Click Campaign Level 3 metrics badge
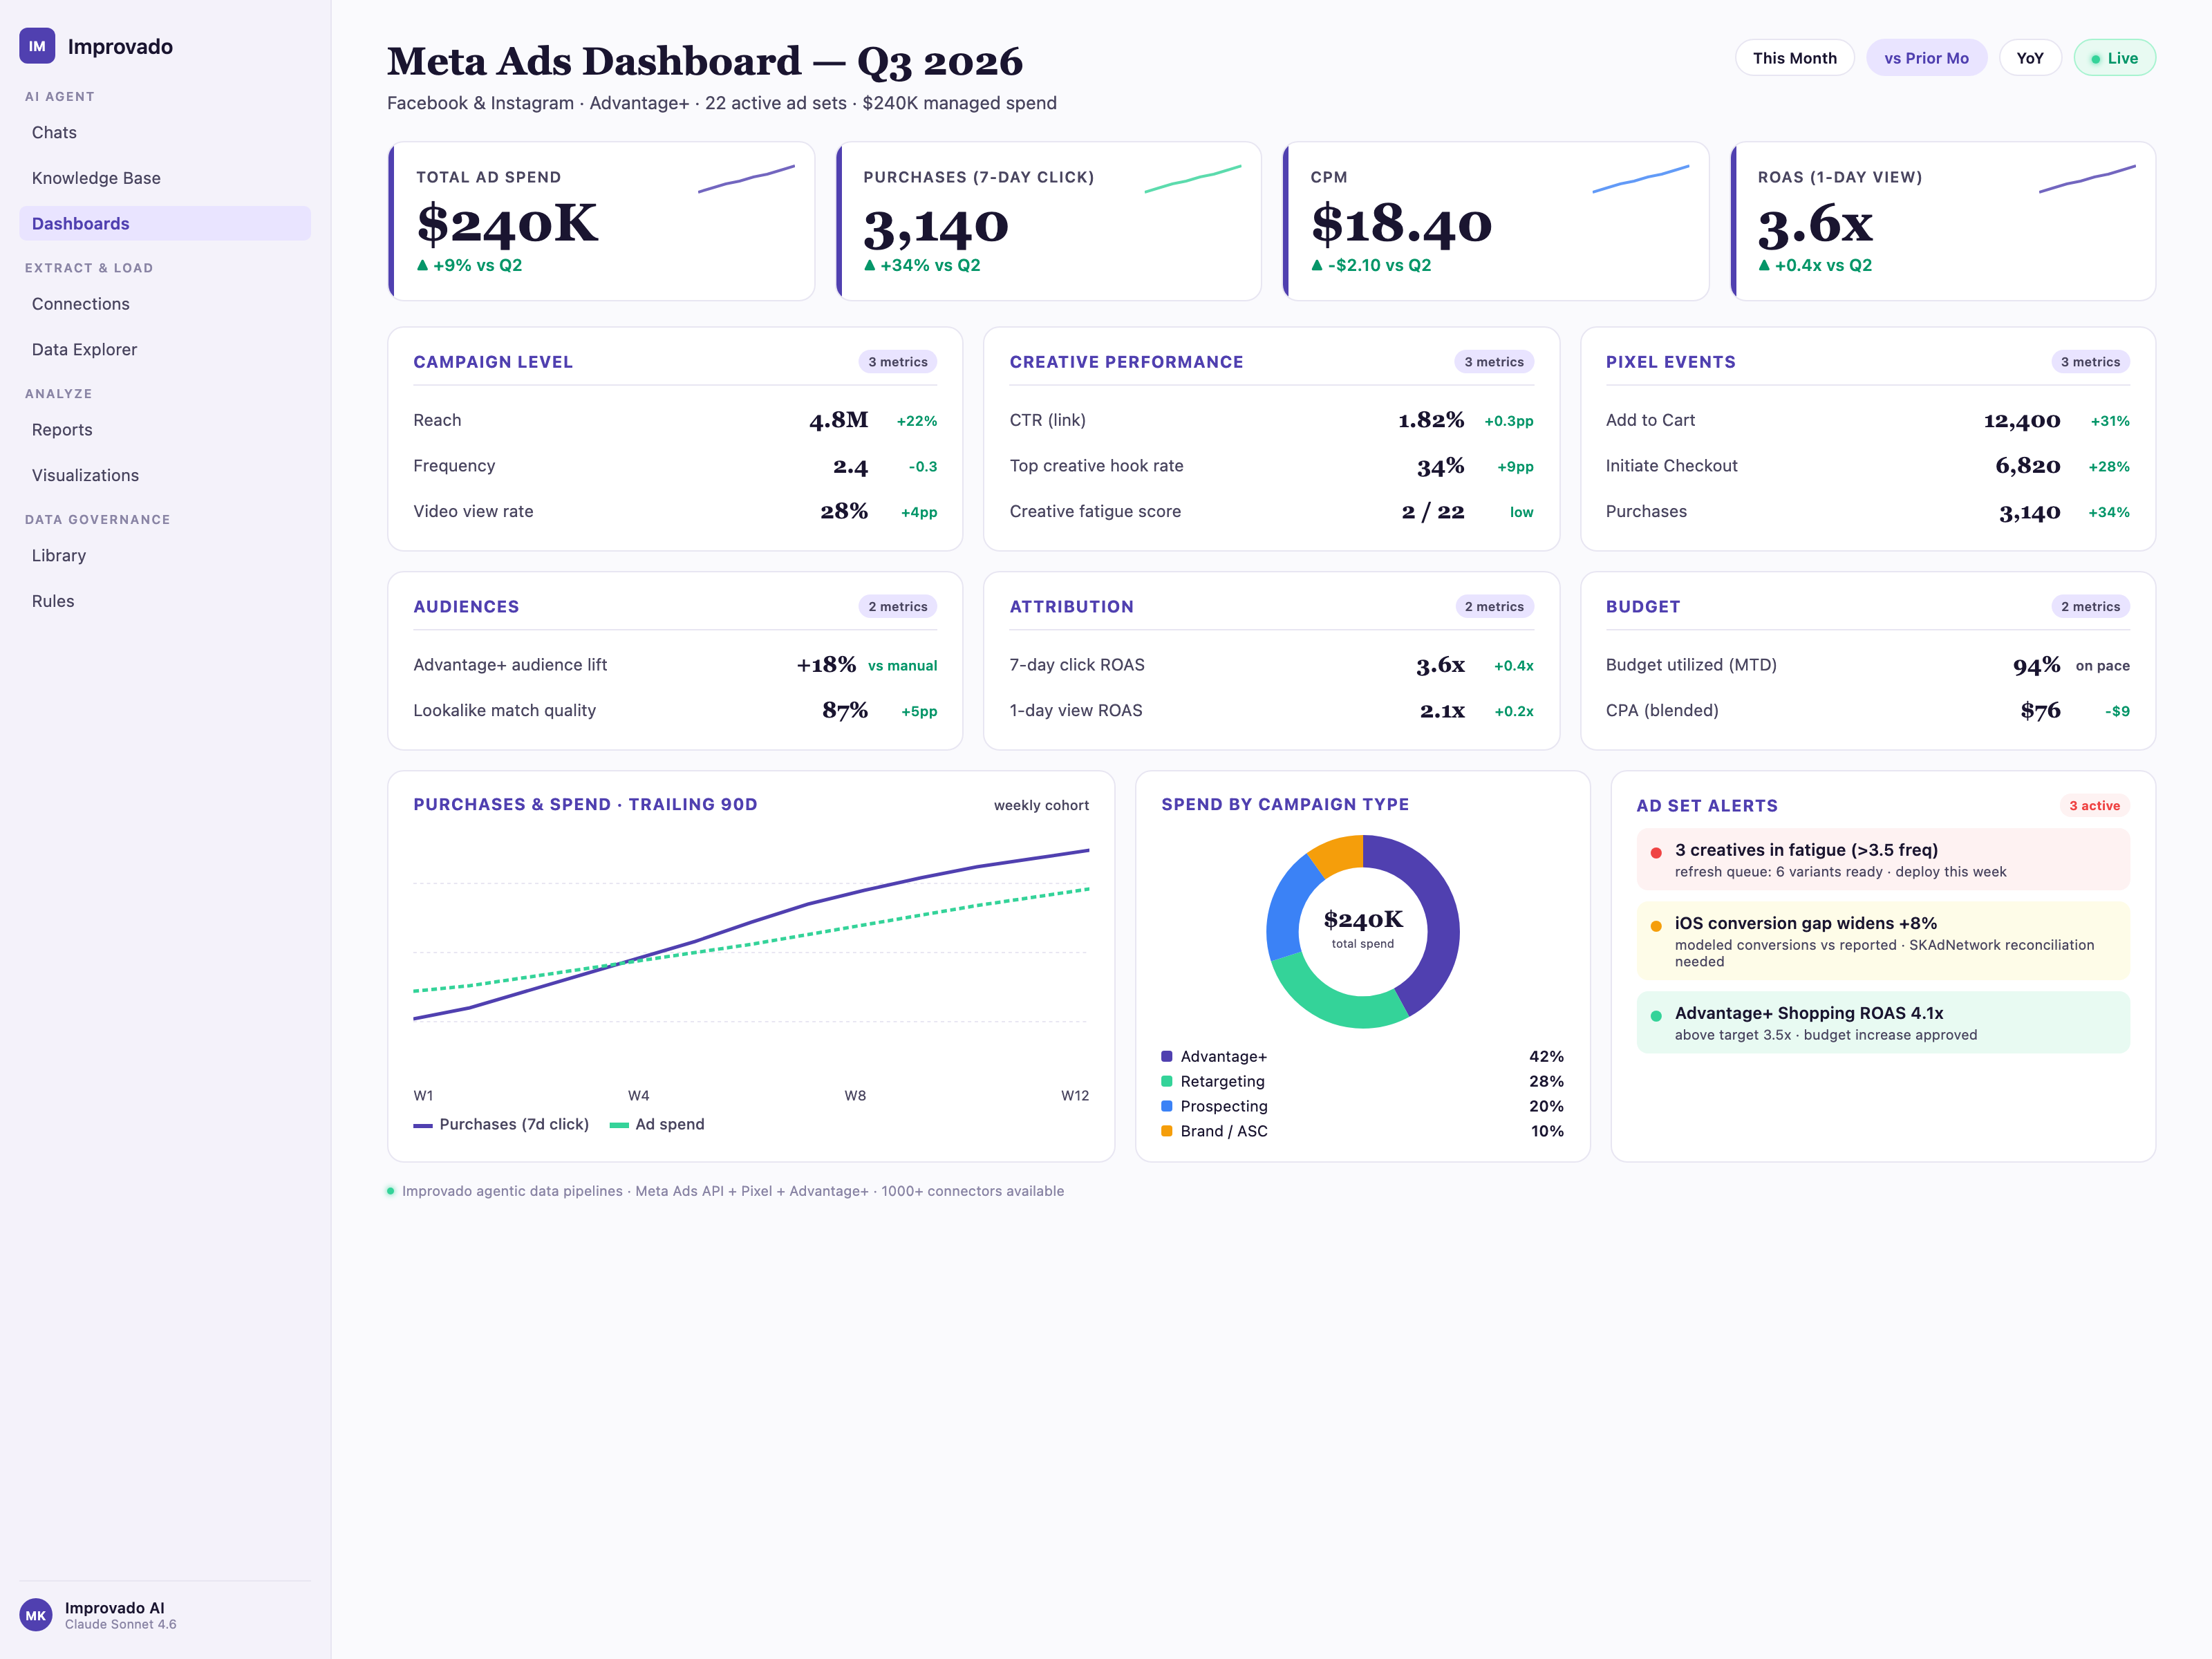This screenshot has height=1659, width=2212. [x=897, y=362]
